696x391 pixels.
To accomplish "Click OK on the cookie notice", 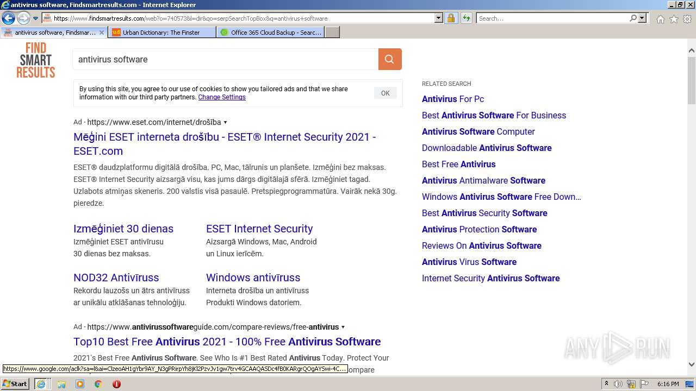I will pyautogui.click(x=386, y=93).
